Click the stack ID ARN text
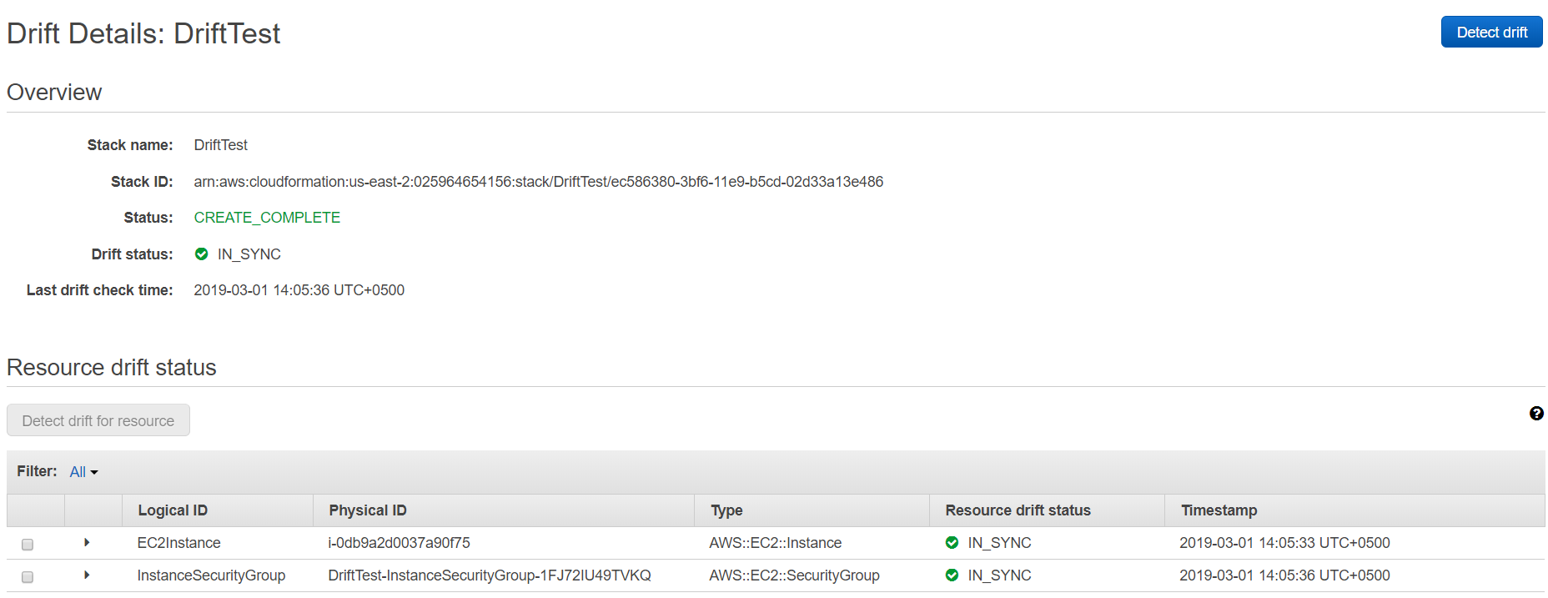 coord(538,182)
